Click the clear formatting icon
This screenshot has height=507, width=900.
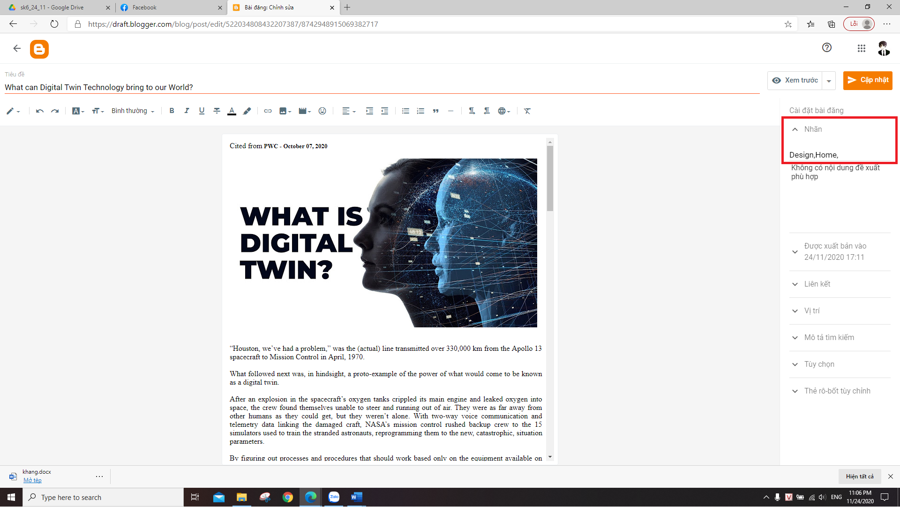(527, 111)
